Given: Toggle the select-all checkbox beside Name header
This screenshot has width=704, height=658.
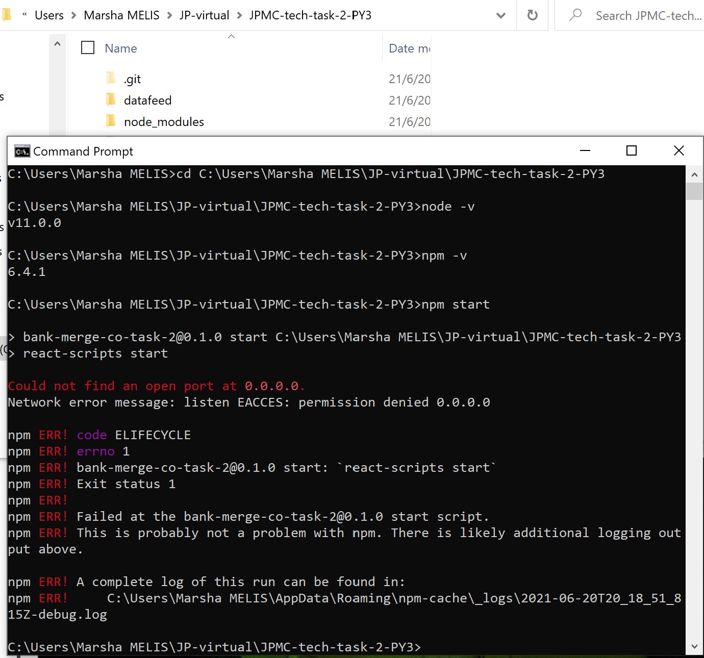Looking at the screenshot, I should click(87, 47).
